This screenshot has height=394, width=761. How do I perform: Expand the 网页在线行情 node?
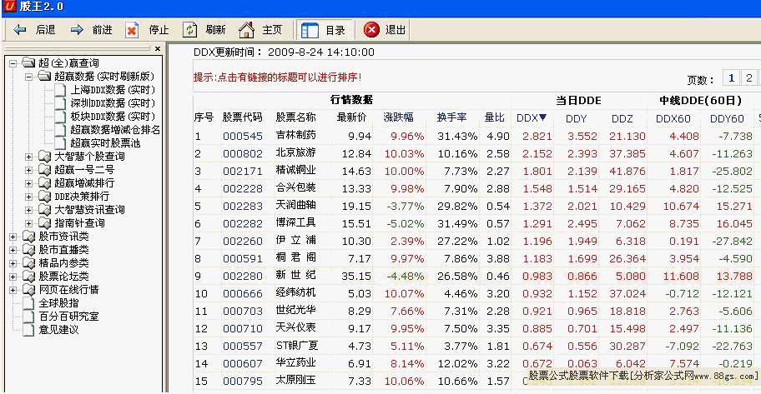[x=13, y=290]
